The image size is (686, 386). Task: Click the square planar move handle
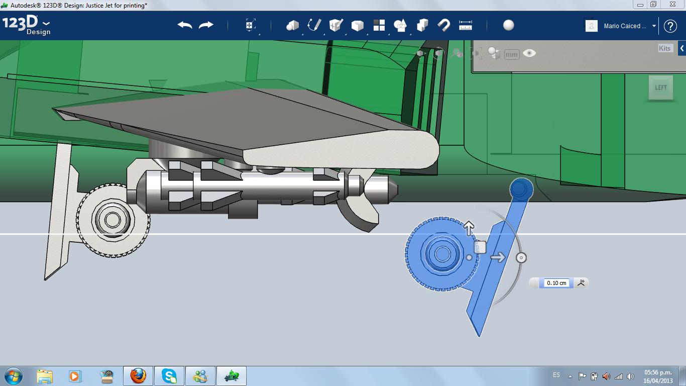pos(481,247)
